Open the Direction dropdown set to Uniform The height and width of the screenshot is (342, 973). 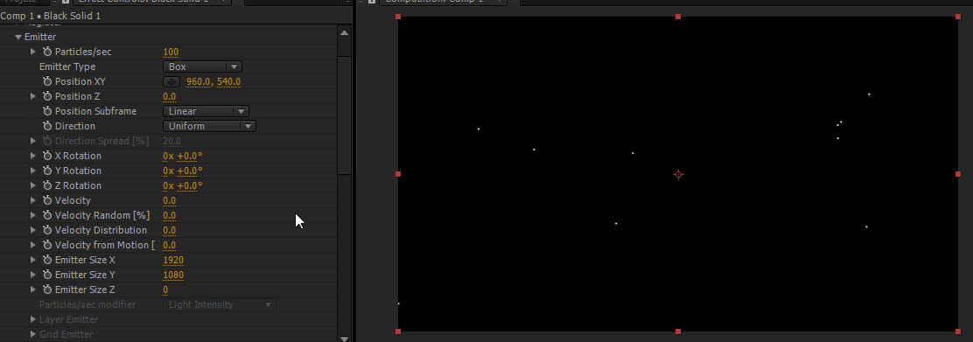click(x=209, y=126)
